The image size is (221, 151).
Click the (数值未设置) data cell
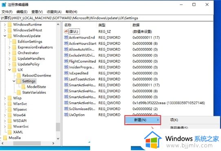click(x=142, y=31)
